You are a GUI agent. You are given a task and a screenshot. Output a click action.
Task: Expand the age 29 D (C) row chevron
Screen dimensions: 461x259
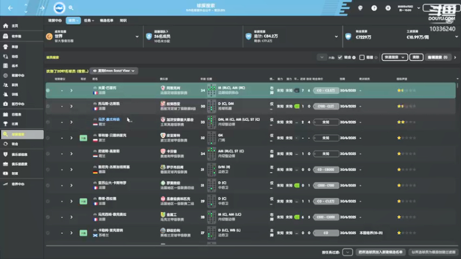71,201
